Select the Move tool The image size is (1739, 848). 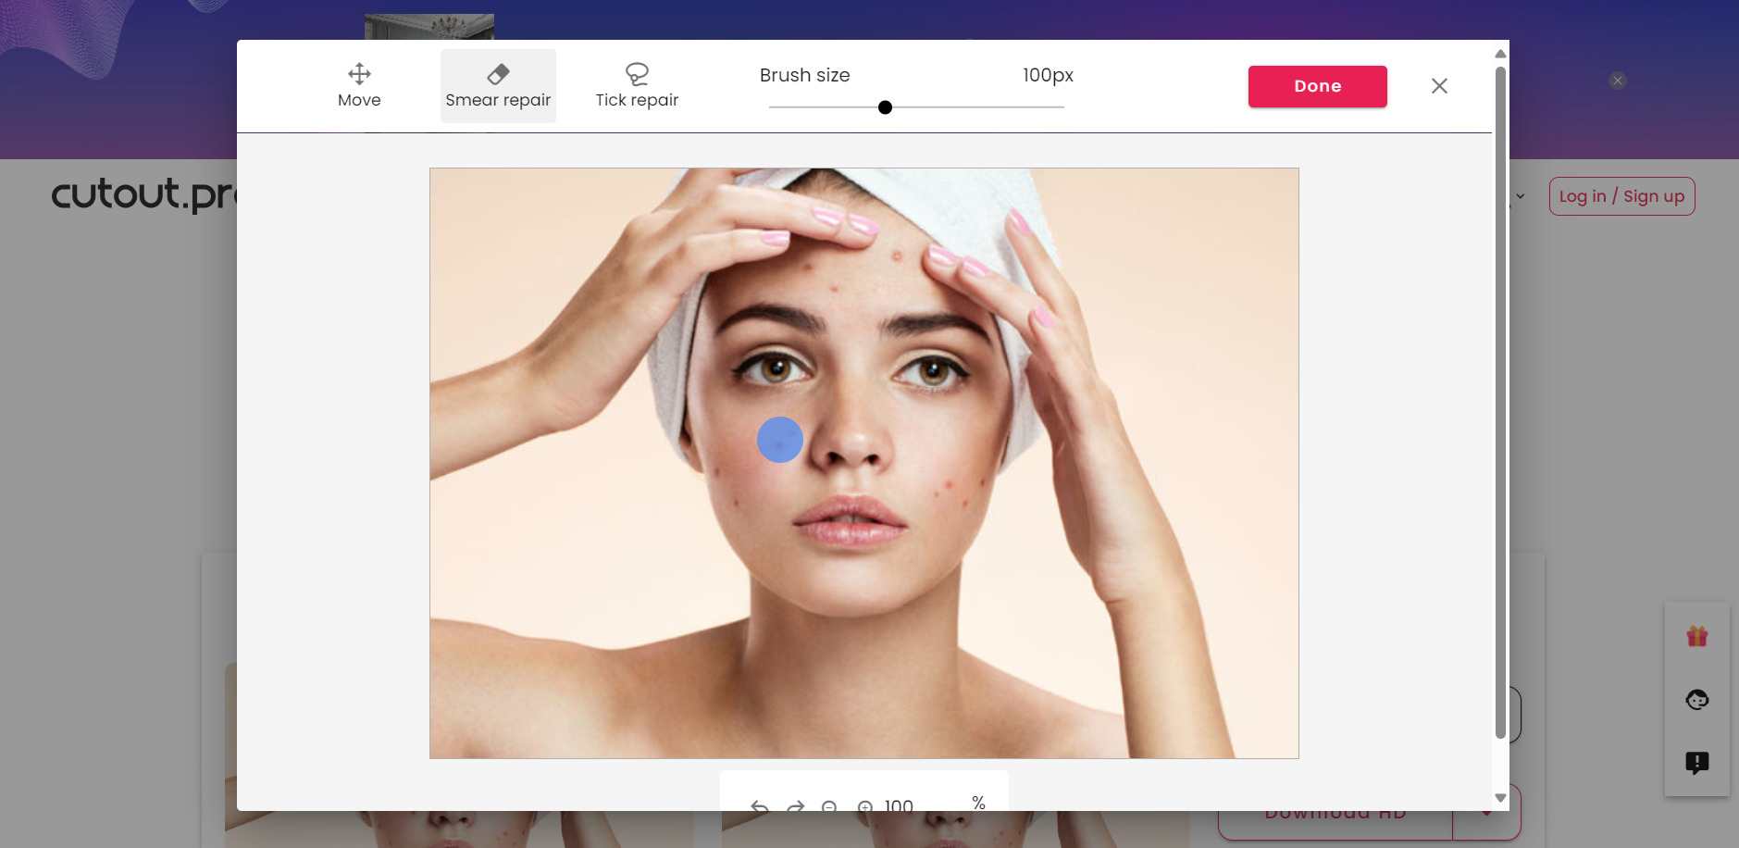(359, 86)
